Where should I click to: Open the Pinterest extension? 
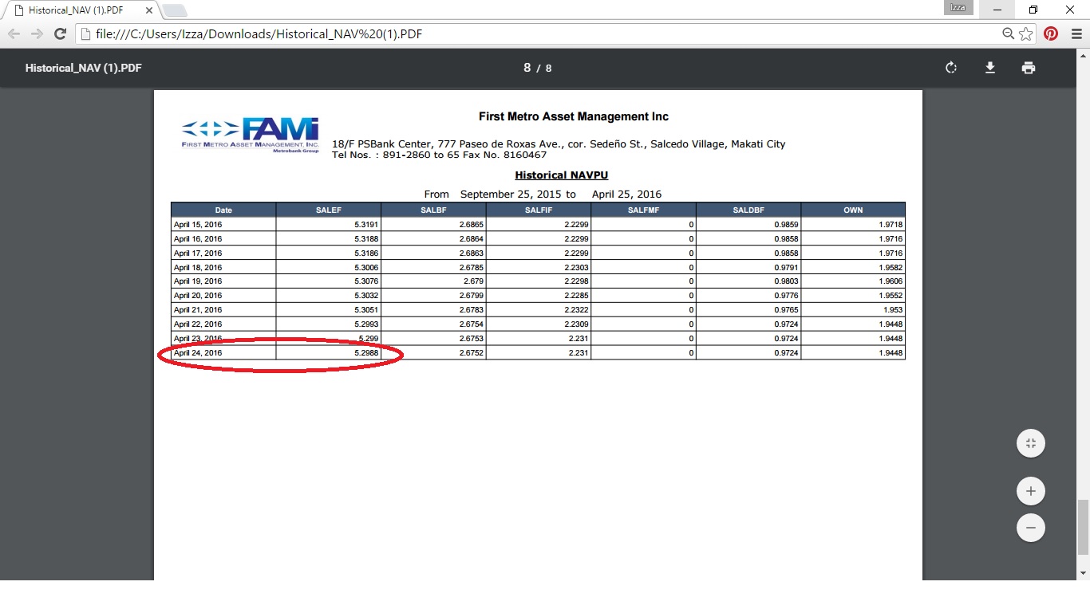click(x=1051, y=33)
